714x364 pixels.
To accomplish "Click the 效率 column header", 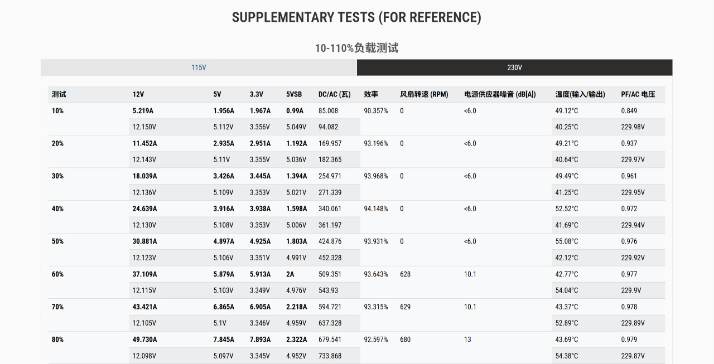I will (x=371, y=94).
